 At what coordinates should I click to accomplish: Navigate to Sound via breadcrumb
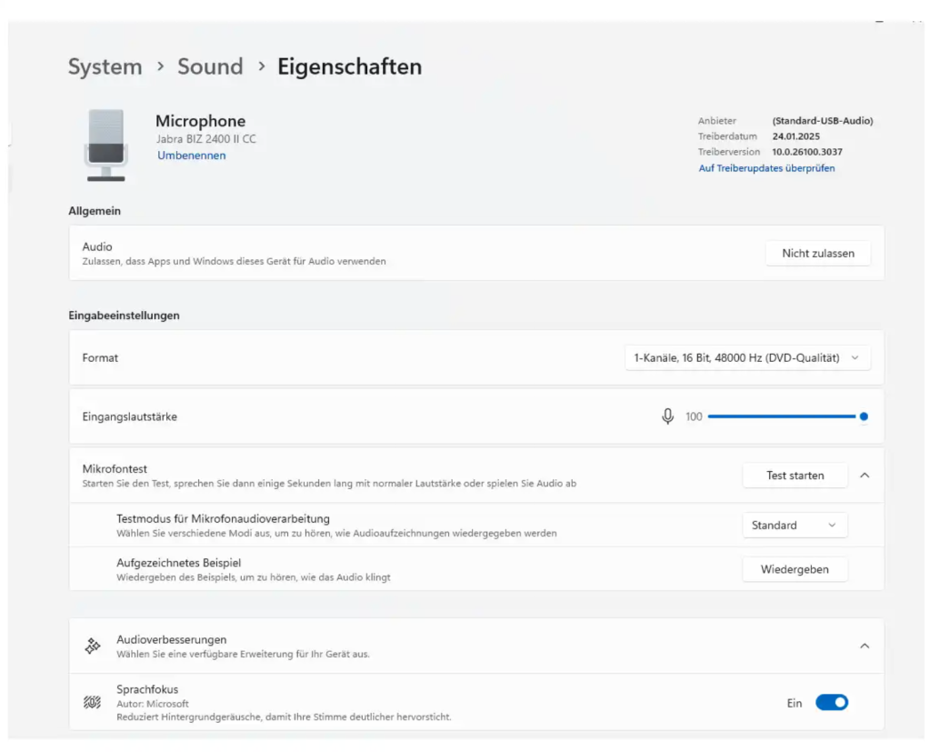coord(210,66)
